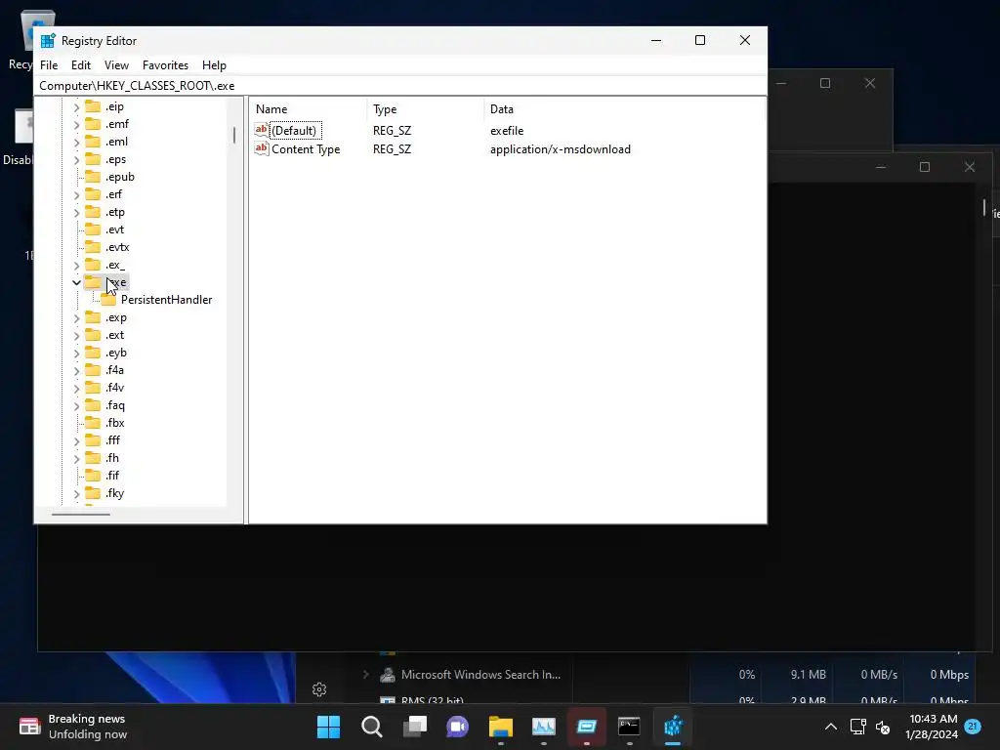
Task: Expand the .ext key
Action: [x=76, y=335]
